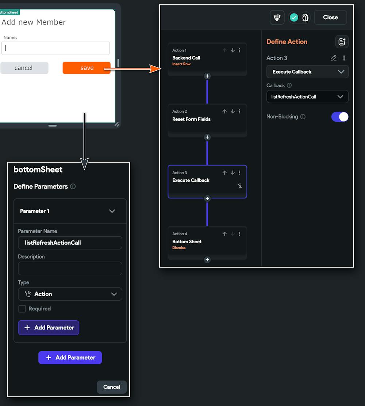The width and height of the screenshot is (365, 406).
Task: Move Action 2 Reset Form Fields down
Action: (x=233, y=111)
